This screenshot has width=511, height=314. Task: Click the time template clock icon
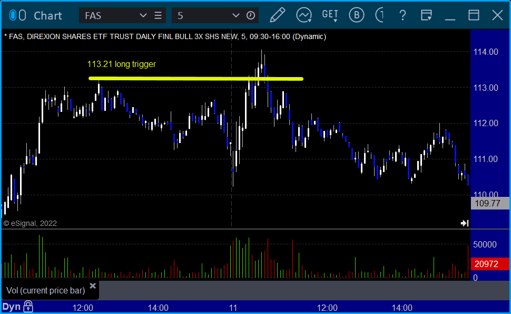coord(251,15)
